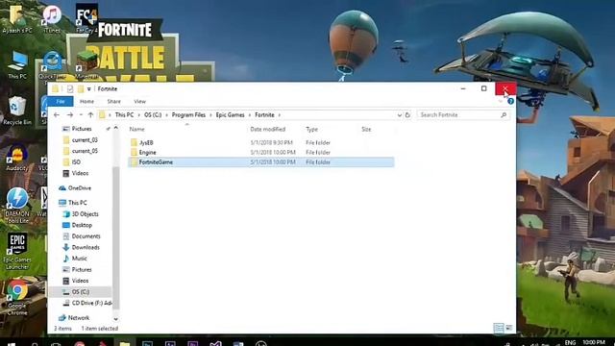Expand the ribbon with the chevron
This screenshot has height=346, width=615.
coord(501,101)
